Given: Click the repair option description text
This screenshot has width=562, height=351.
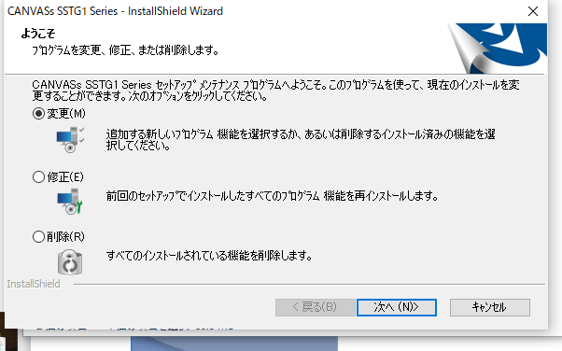Looking at the screenshot, I should click(x=272, y=196).
